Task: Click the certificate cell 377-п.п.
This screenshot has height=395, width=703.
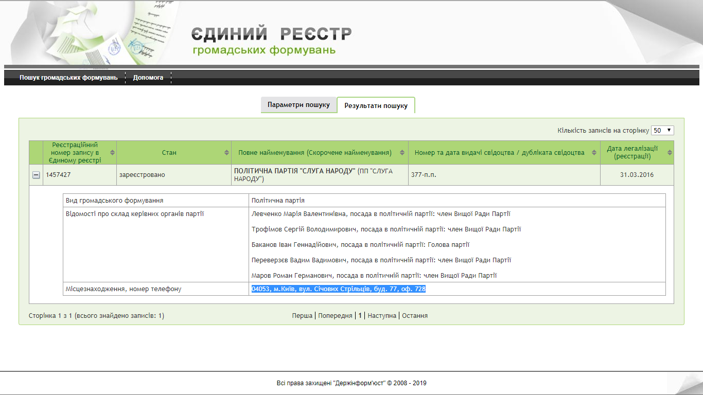Action: tap(504, 175)
